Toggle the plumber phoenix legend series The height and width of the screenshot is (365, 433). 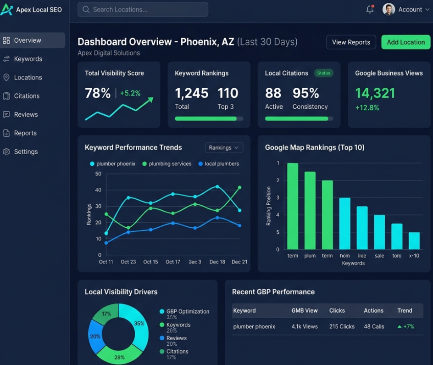click(113, 164)
